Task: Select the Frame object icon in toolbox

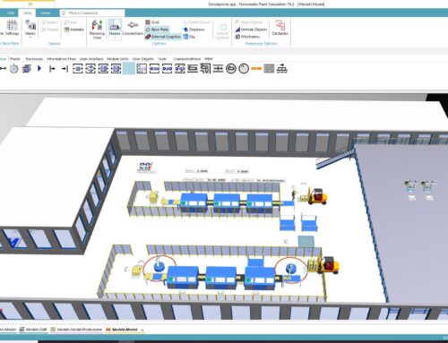Action: point(27,69)
